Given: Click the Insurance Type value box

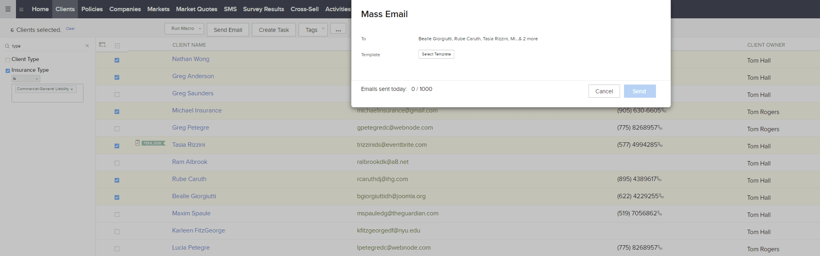Looking at the screenshot, I should (x=48, y=93).
